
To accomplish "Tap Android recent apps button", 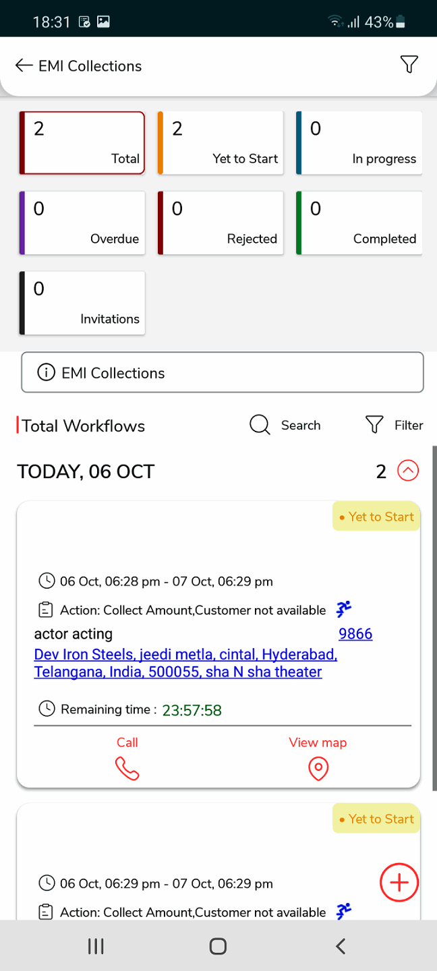I will (96, 946).
